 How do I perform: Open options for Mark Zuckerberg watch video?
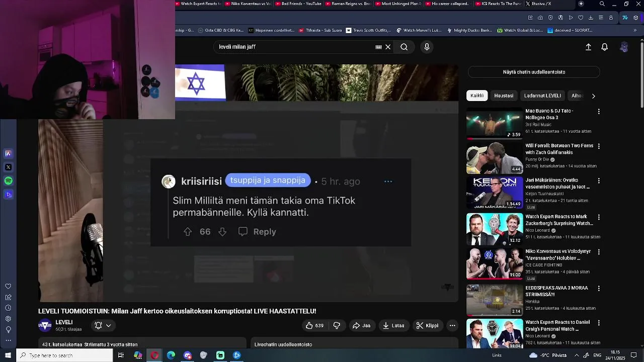pos(599,217)
